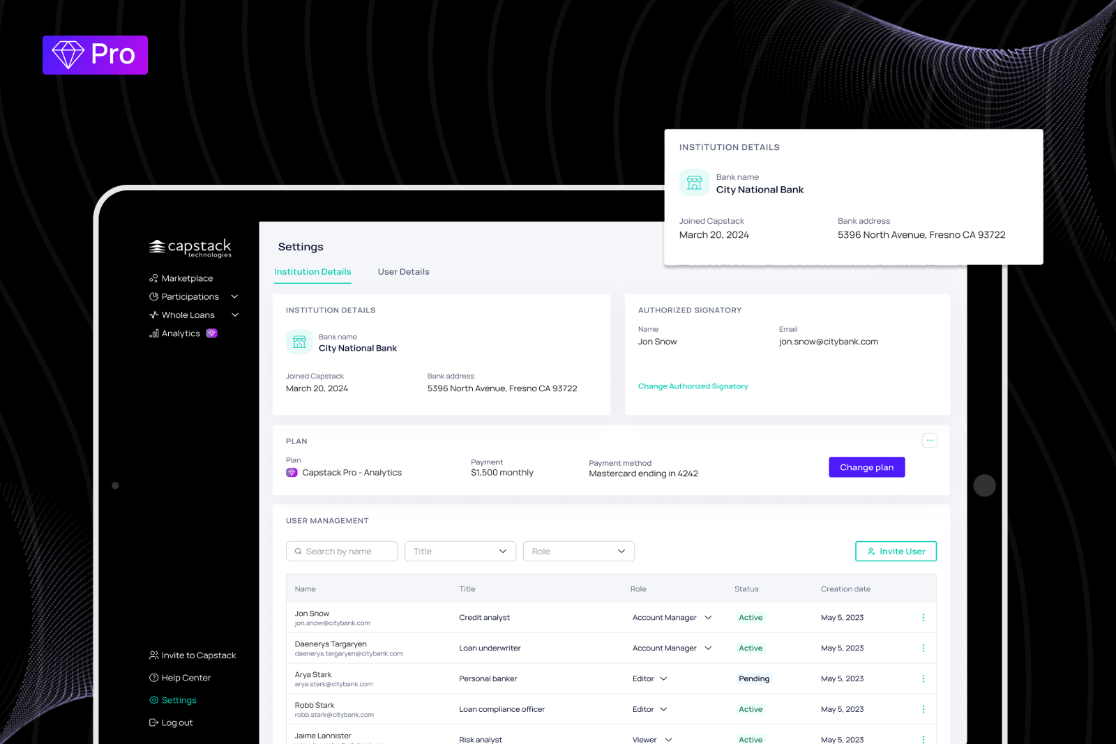Click the Whole Loans pulse icon

coord(153,315)
